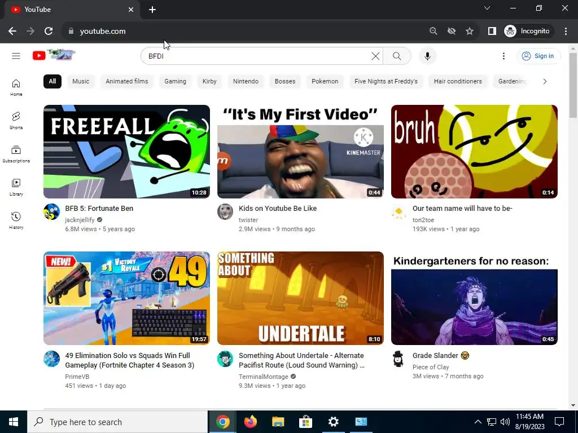Select the Animated films chip
578x433 pixels.
(127, 81)
